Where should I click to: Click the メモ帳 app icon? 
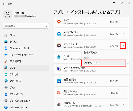[59, 57]
